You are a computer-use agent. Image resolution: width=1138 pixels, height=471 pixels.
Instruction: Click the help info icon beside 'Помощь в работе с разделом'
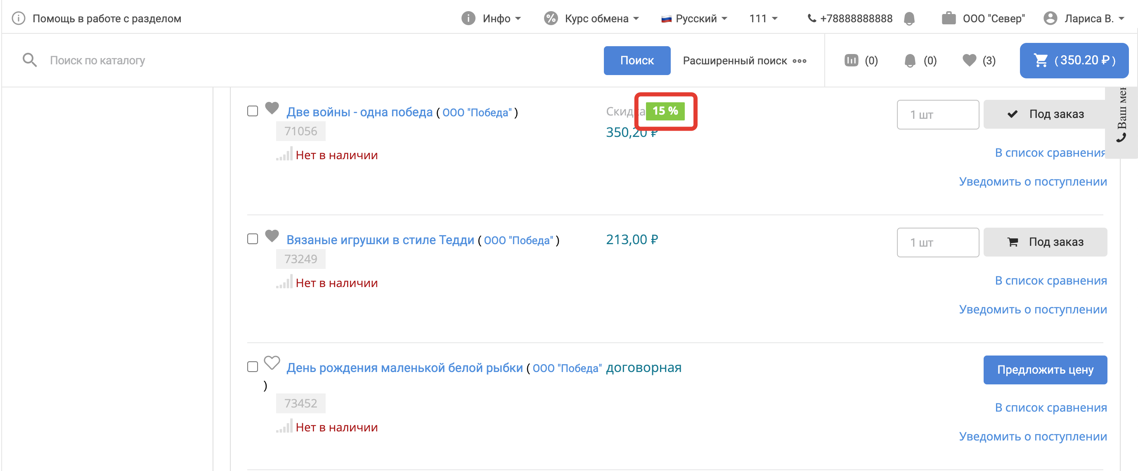(18, 19)
